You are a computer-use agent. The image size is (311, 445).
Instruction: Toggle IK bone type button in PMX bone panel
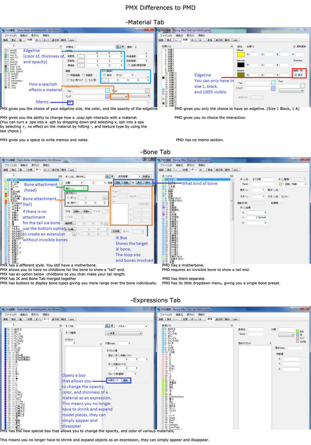[133, 182]
